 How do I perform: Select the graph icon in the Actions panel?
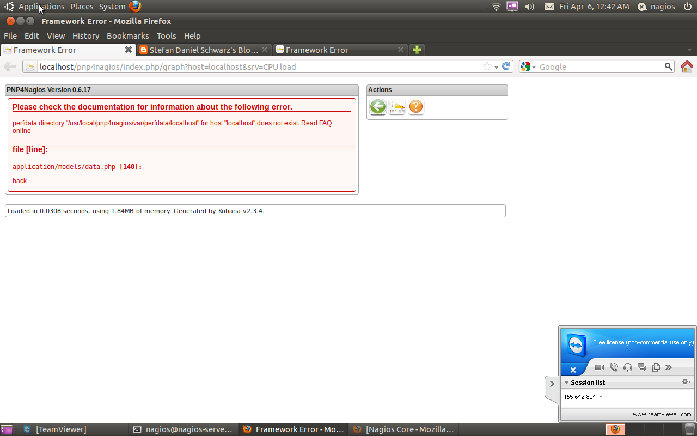[x=396, y=107]
